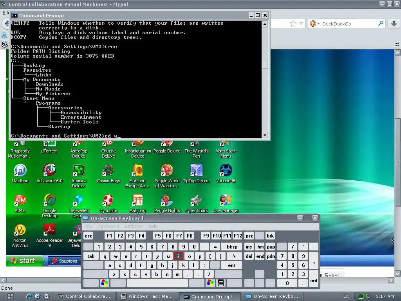Click the browser page horizontal scrollbar right arrow
This screenshot has width=401, height=301.
pos(391,281)
